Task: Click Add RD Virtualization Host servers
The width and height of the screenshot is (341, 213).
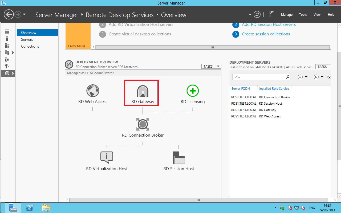Action: (141, 24)
